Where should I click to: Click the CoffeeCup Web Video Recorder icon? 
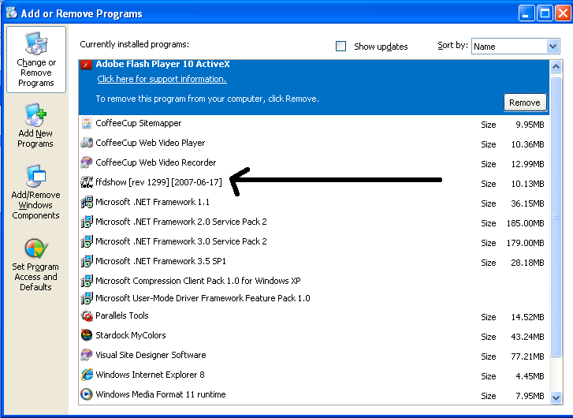(86, 162)
